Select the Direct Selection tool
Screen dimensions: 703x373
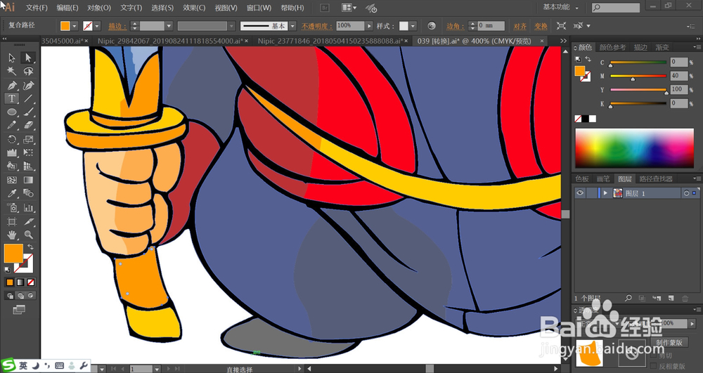[x=28, y=58]
